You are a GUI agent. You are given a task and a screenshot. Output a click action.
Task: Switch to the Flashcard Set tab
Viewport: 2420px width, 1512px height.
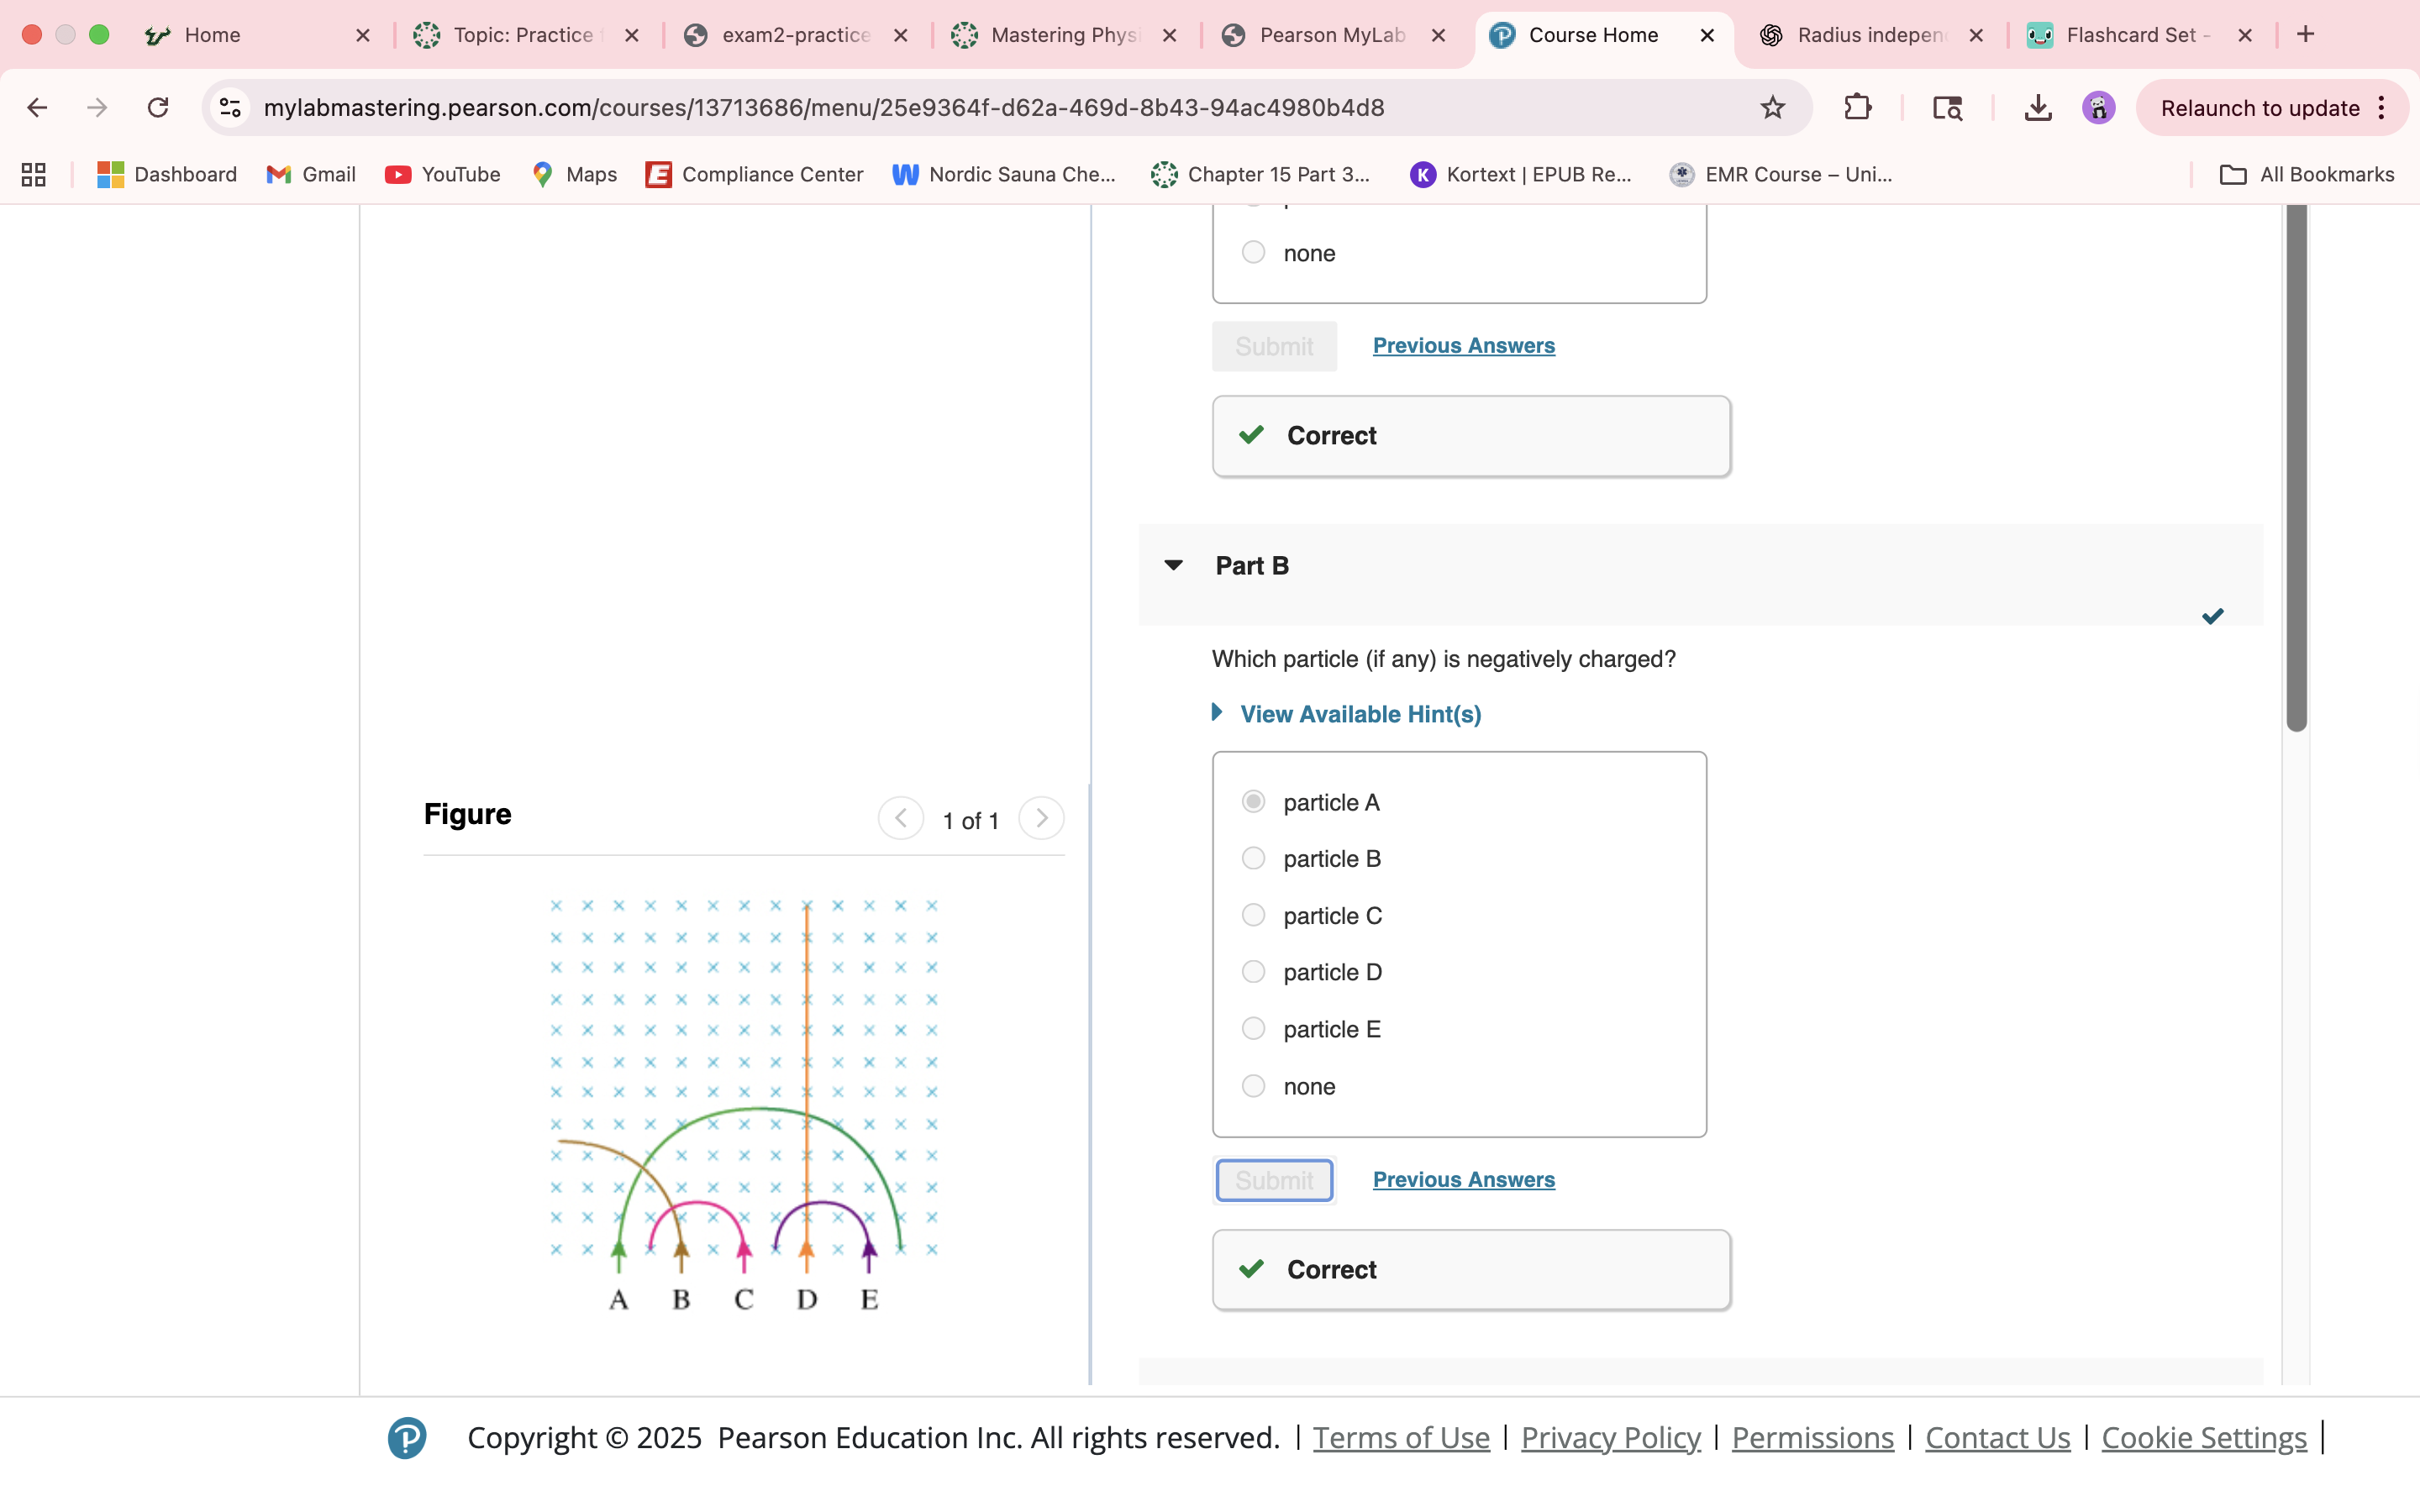pyautogui.click(x=2130, y=35)
